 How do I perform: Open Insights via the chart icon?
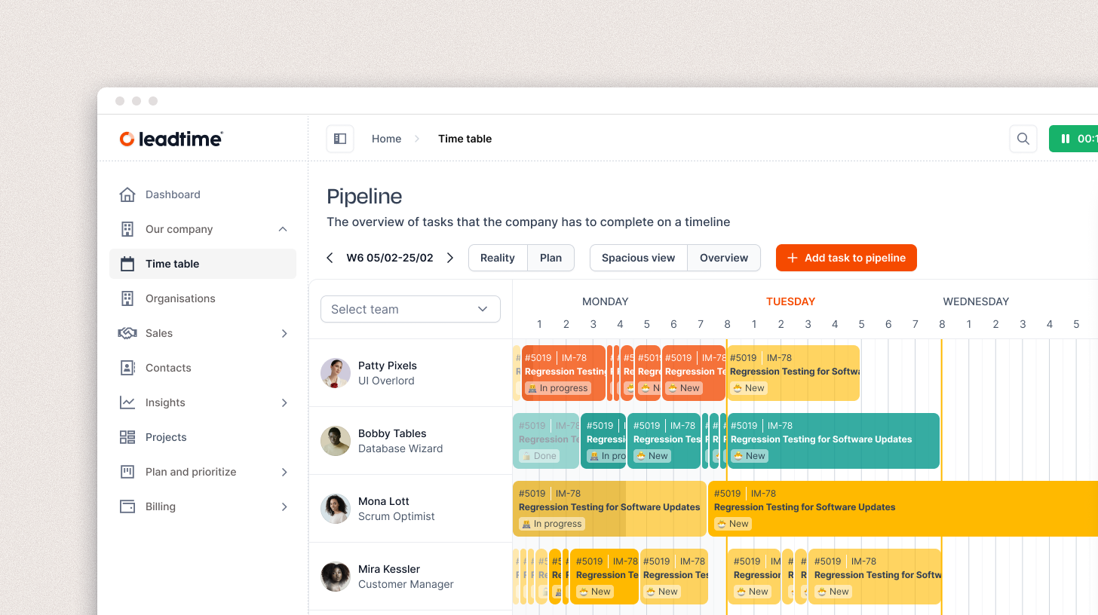(127, 402)
